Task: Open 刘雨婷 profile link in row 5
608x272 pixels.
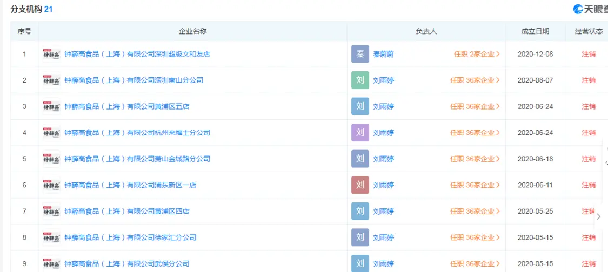Action: coord(384,159)
